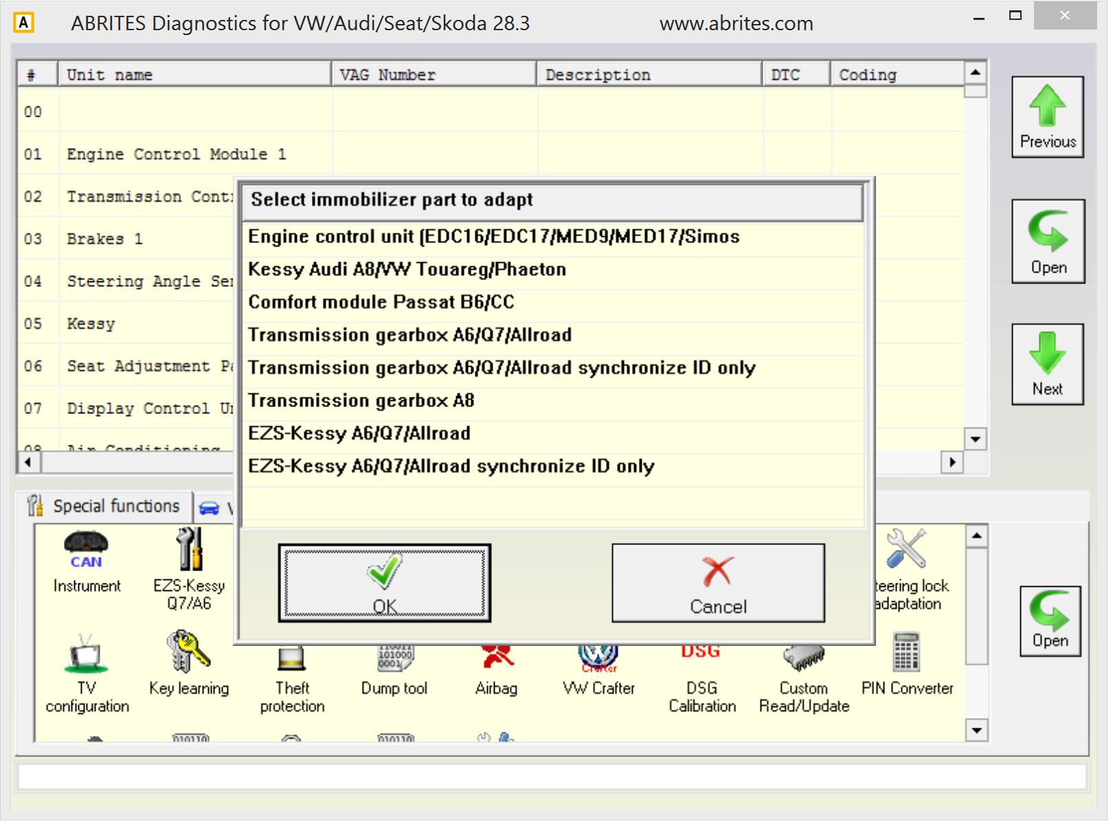Image resolution: width=1113 pixels, height=821 pixels.
Task: Launch the Dump tool
Action: tap(394, 671)
